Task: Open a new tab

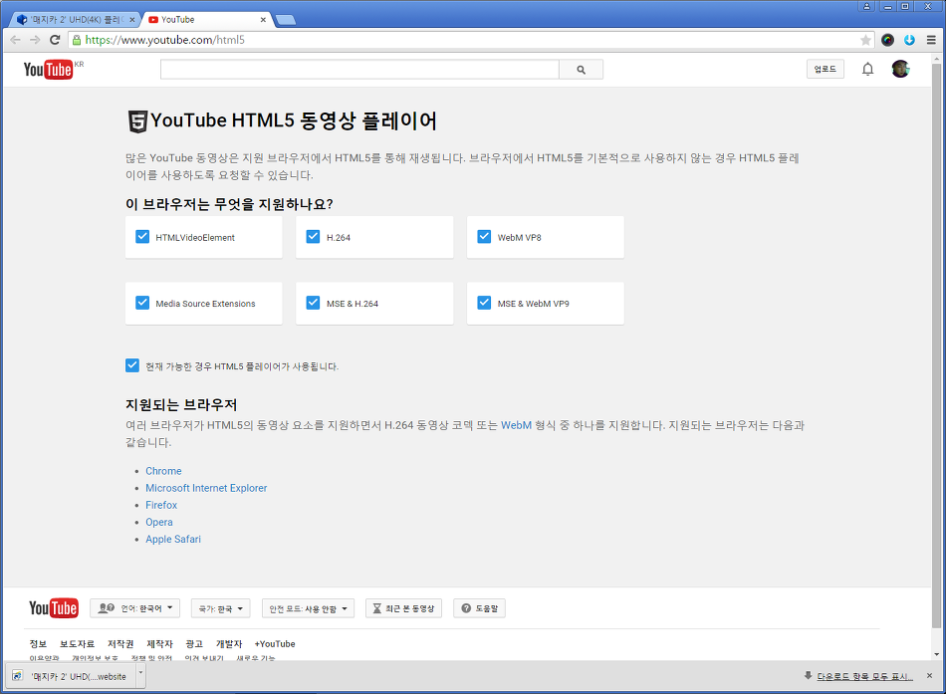Action: (286, 20)
